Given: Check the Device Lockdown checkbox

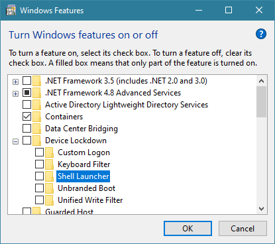Looking at the screenshot, I should pyautogui.click(x=27, y=141).
